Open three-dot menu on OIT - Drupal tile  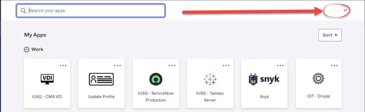click(x=334, y=65)
